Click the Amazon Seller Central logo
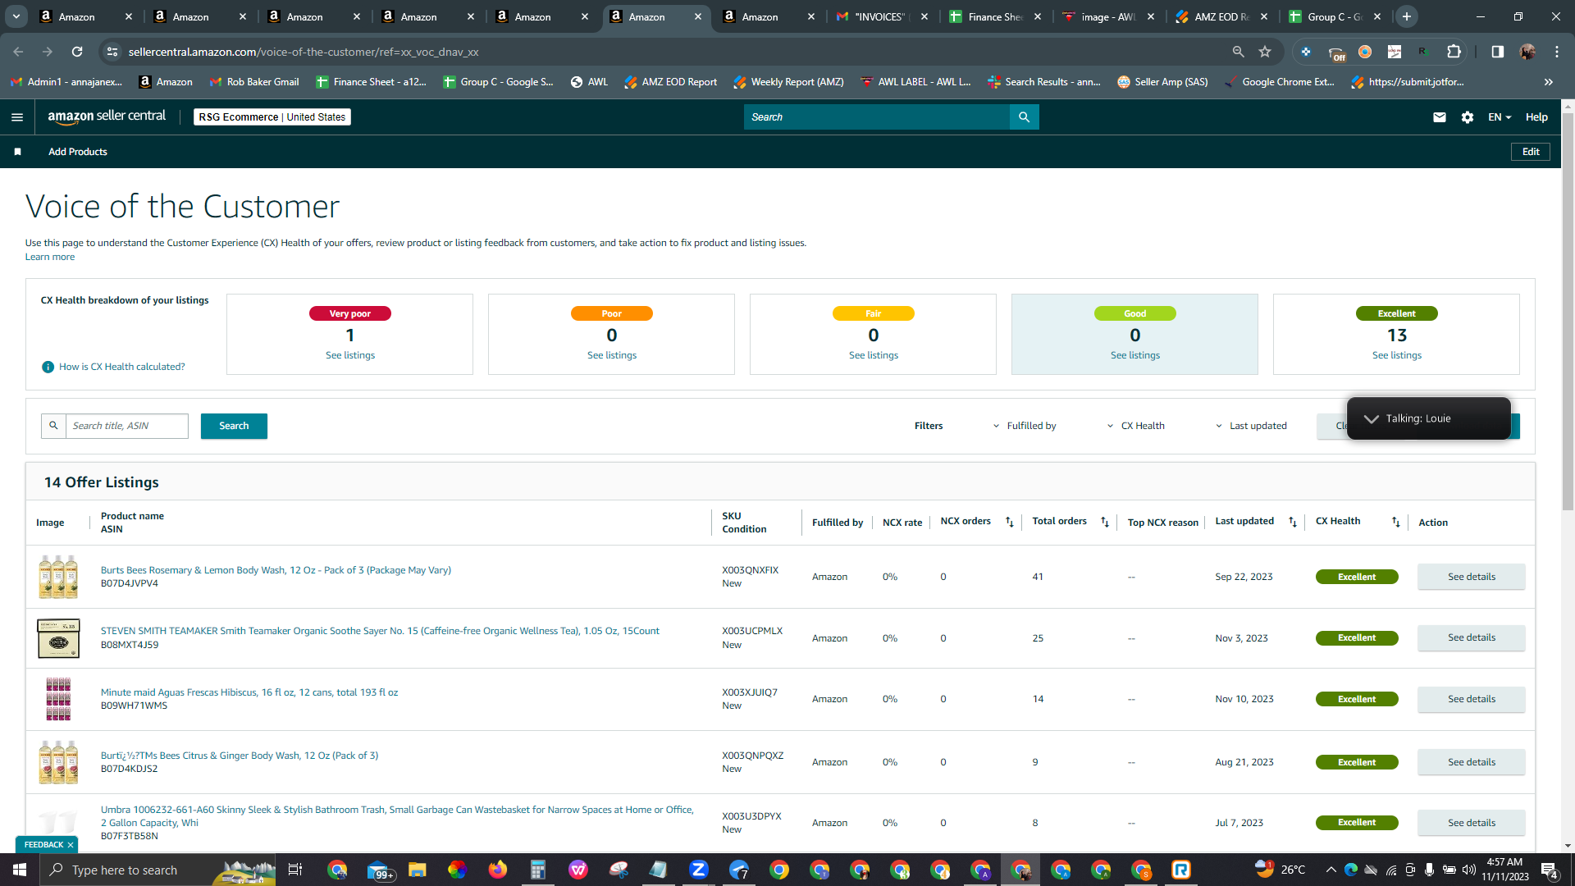 click(107, 116)
